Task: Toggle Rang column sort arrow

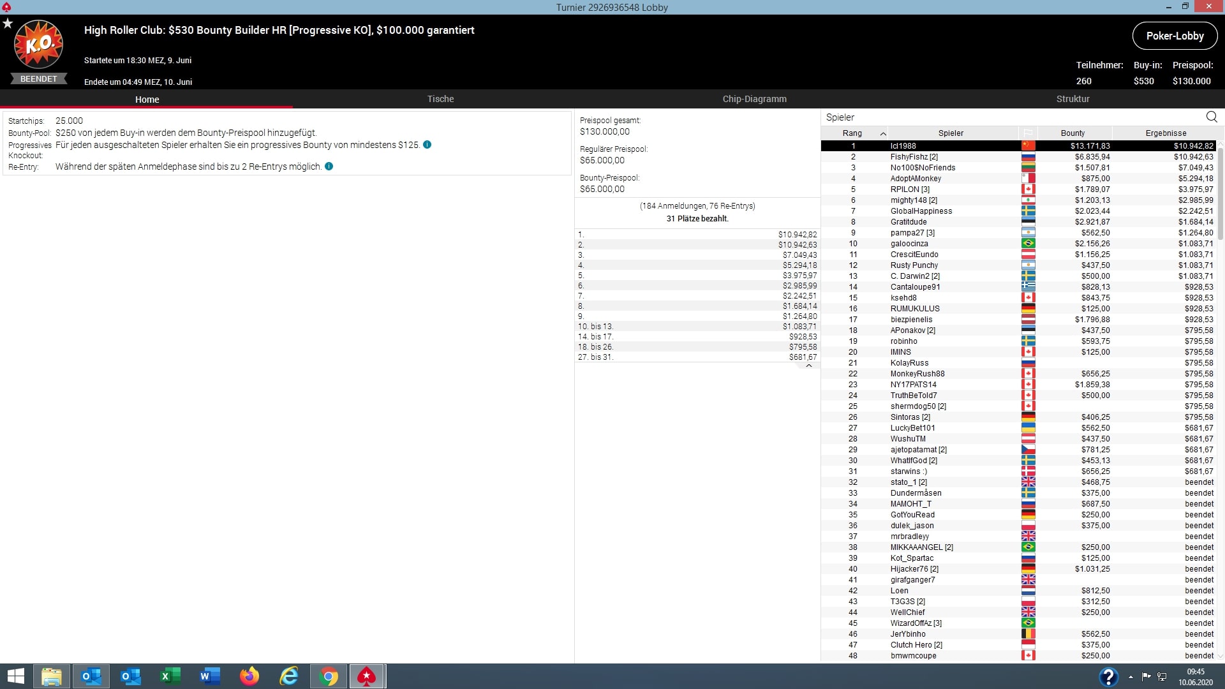Action: click(883, 133)
